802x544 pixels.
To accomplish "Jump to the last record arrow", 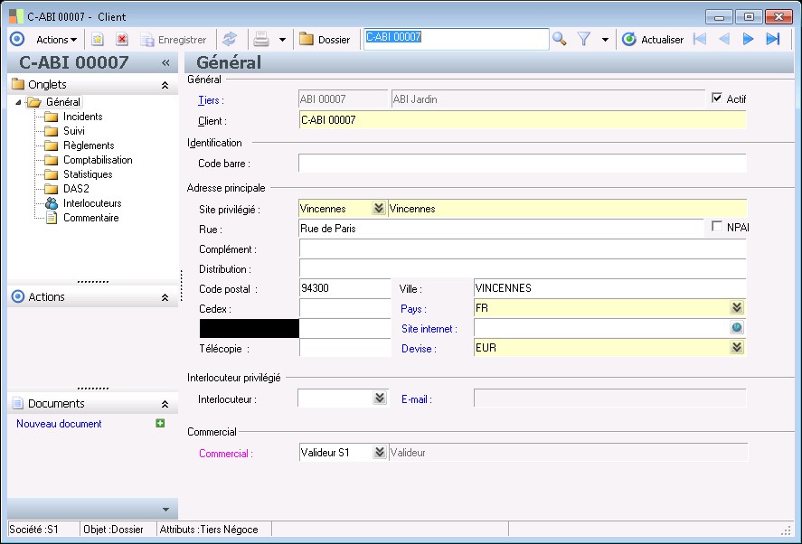I will click(x=772, y=39).
